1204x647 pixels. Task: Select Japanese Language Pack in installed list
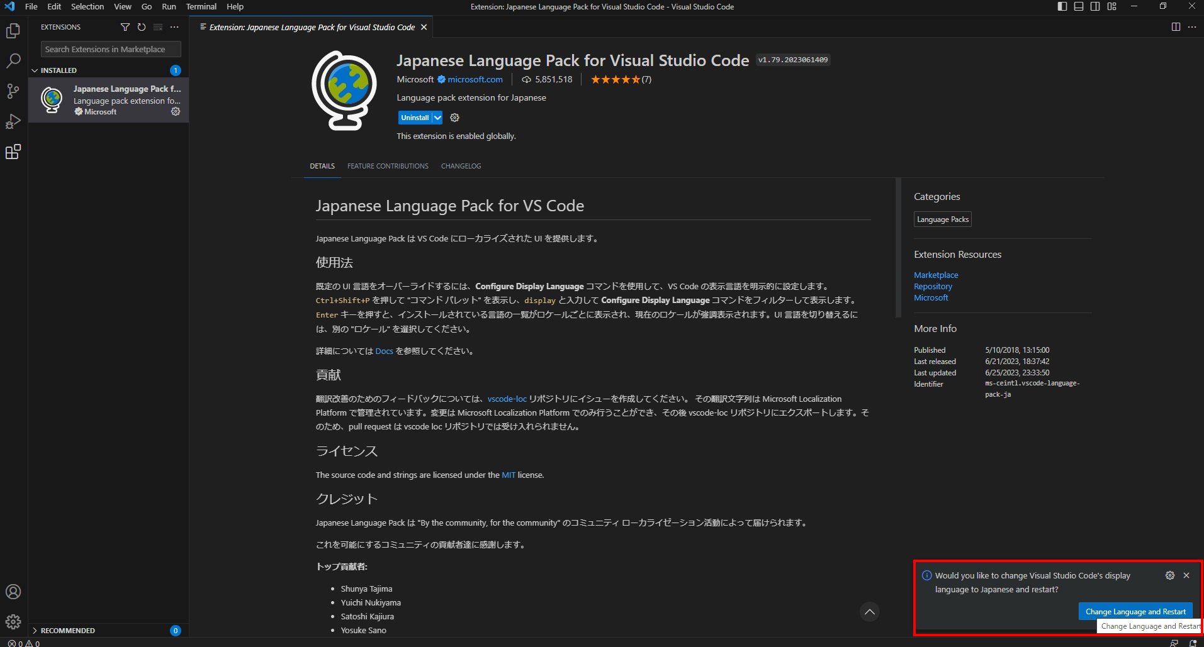click(108, 100)
